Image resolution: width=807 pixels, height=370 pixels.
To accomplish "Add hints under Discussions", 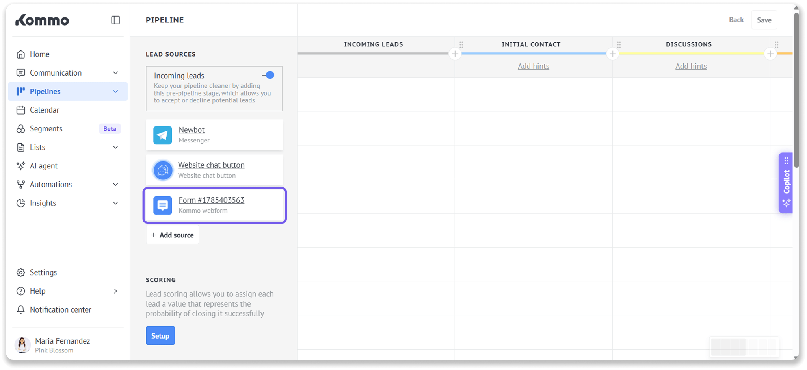I will [691, 66].
